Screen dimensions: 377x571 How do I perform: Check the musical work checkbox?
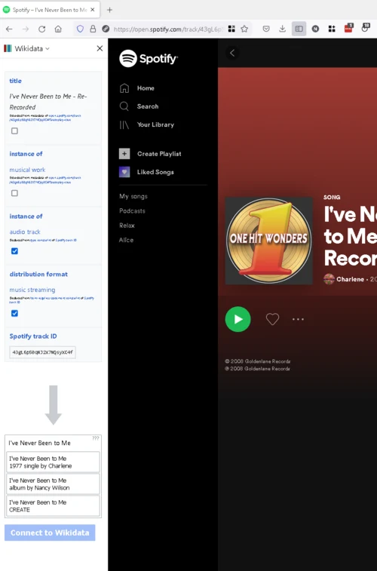[x=14, y=193]
